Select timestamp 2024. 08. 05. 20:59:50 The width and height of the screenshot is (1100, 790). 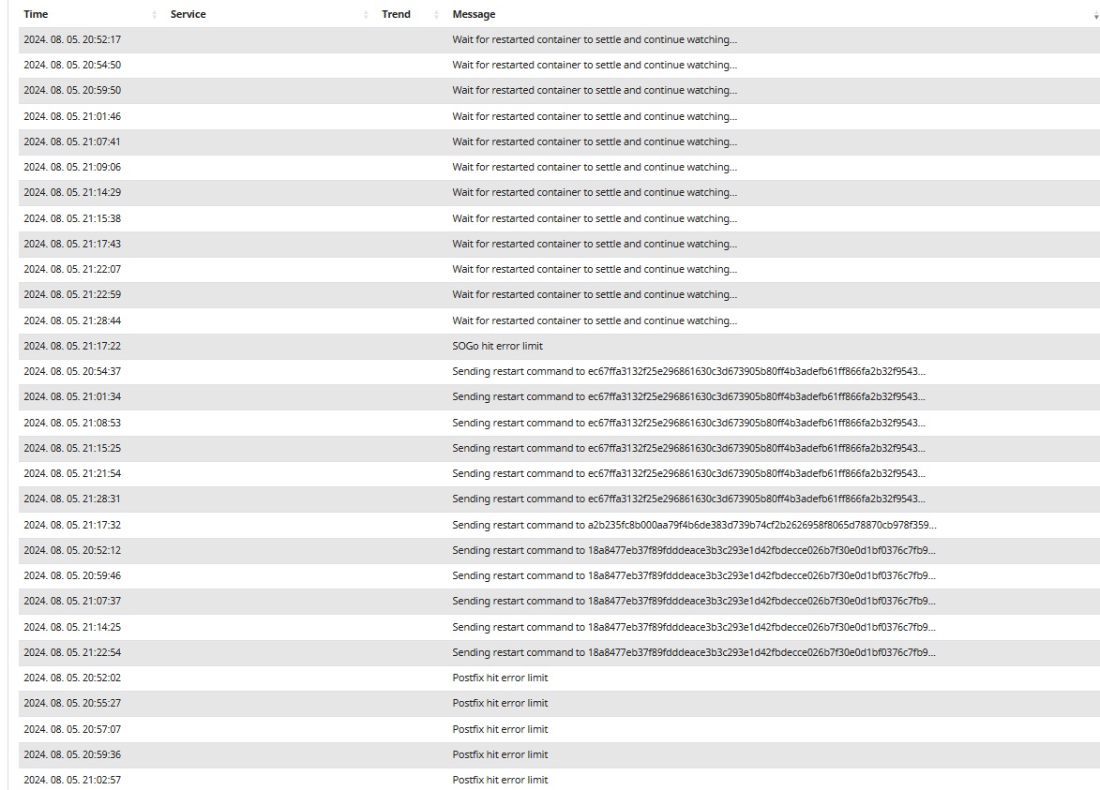click(x=72, y=90)
